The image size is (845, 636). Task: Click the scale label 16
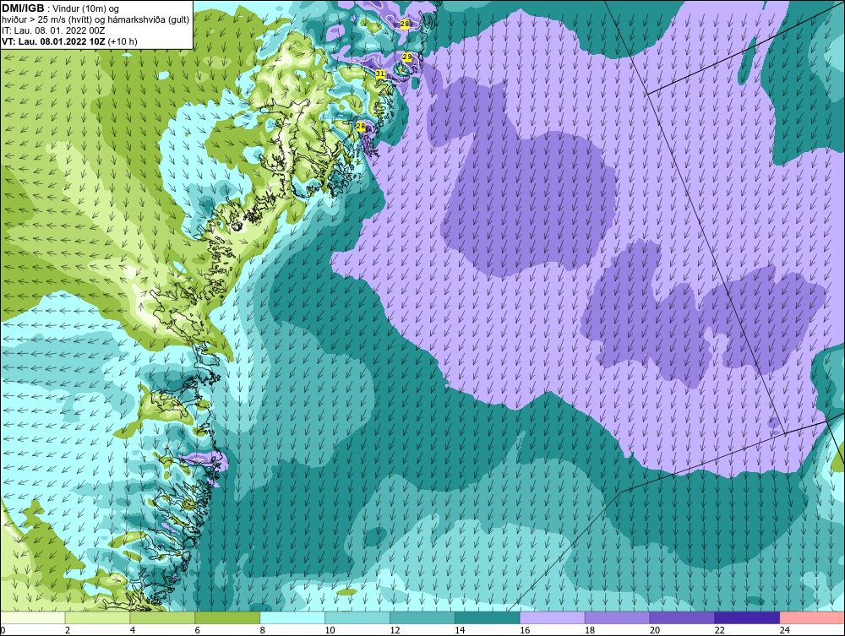coord(525,630)
